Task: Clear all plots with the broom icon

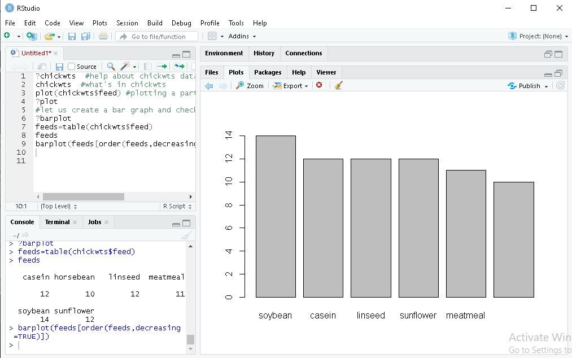Action: coord(338,85)
